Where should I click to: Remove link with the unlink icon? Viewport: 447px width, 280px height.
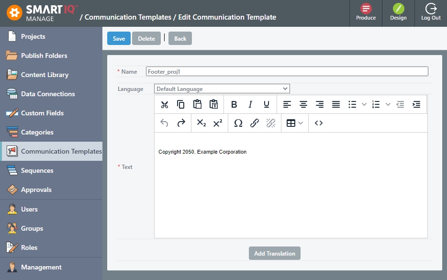(271, 123)
